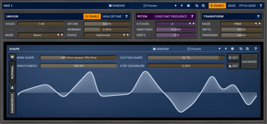The width and height of the screenshot is (267, 124).
Task: Click the DEPTH slider
Action: [241, 29]
